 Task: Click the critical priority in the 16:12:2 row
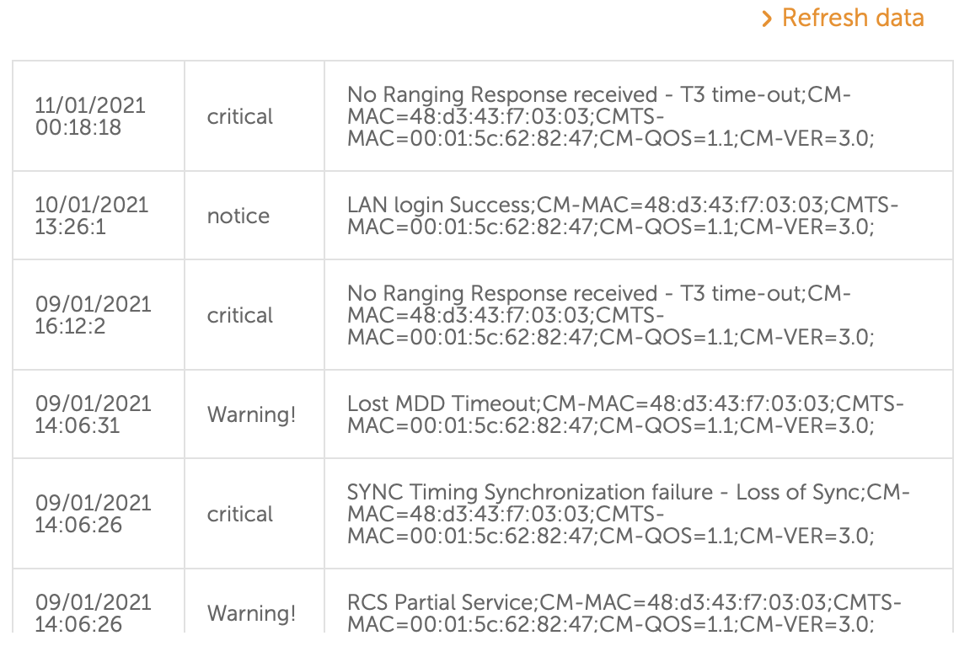click(240, 315)
